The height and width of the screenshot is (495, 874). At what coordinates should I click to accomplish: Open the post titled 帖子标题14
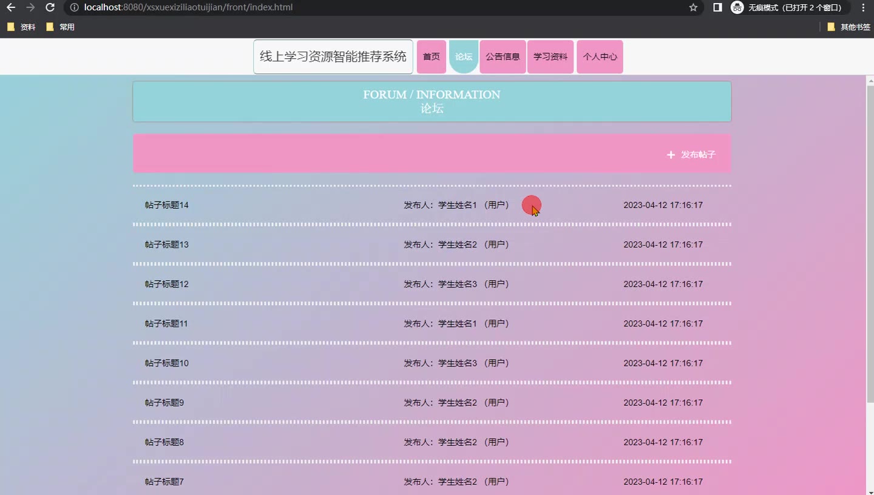click(167, 205)
